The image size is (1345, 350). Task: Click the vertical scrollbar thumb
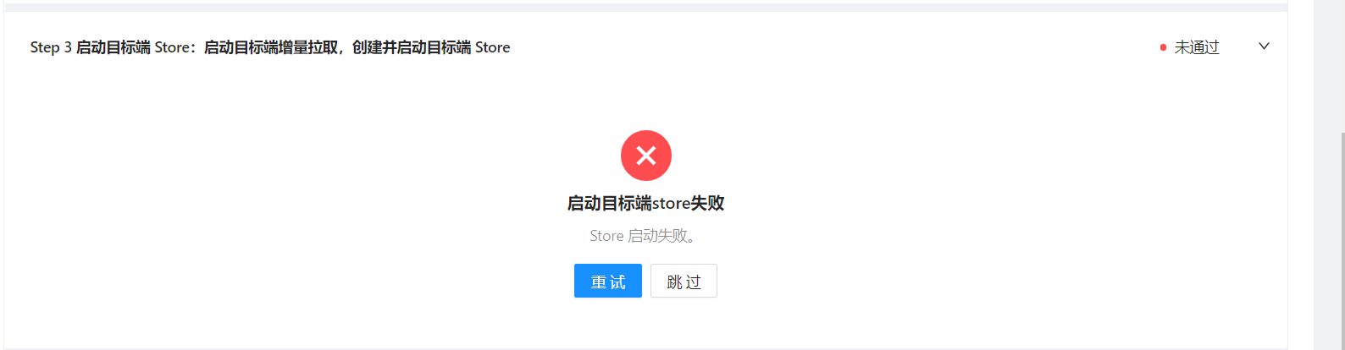tap(1343, 241)
